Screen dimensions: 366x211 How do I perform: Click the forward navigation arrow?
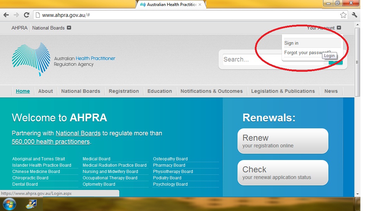16,15
